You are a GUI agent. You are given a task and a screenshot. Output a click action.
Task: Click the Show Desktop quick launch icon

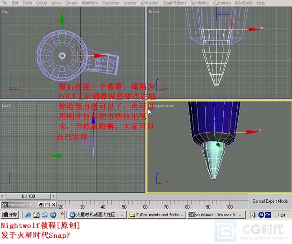[x=45, y=215]
